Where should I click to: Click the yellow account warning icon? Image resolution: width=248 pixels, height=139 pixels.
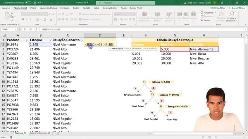point(185,3)
